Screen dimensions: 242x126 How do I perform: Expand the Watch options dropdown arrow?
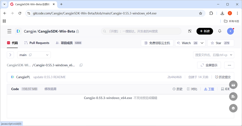pos(202,43)
